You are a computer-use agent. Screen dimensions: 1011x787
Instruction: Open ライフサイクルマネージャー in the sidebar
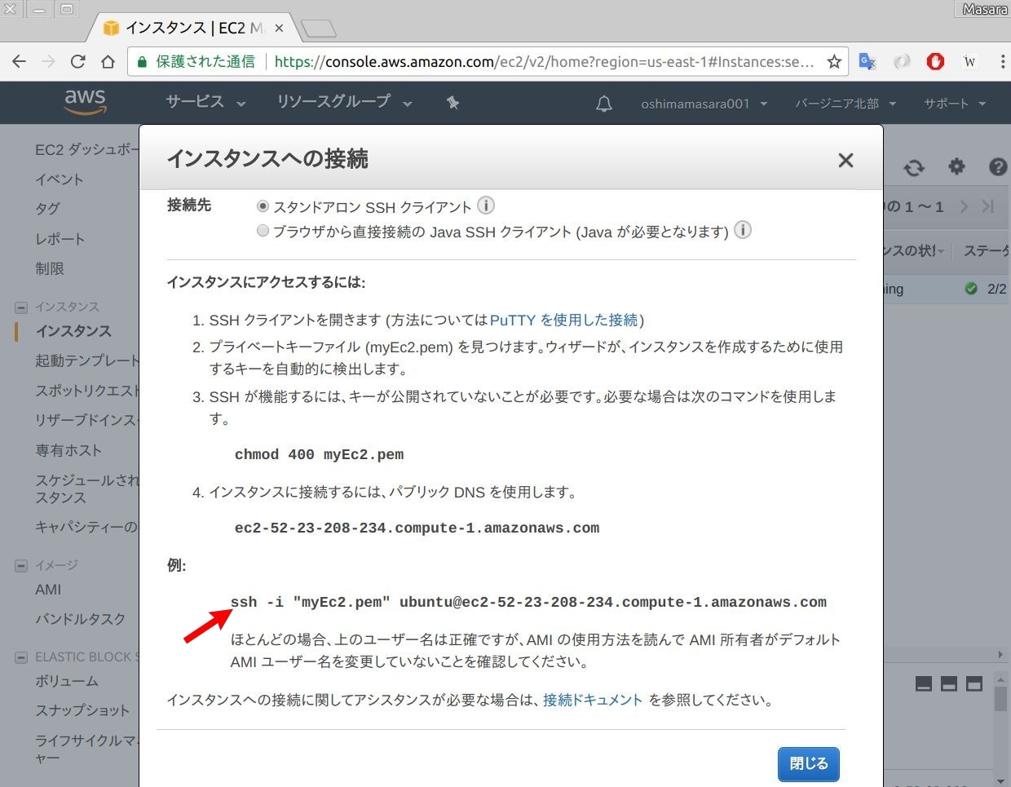click(x=86, y=749)
